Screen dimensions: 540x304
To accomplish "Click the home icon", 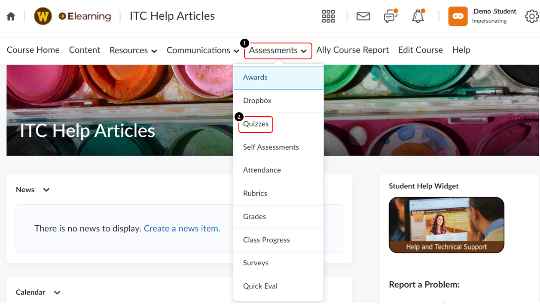I will tap(10, 15).
